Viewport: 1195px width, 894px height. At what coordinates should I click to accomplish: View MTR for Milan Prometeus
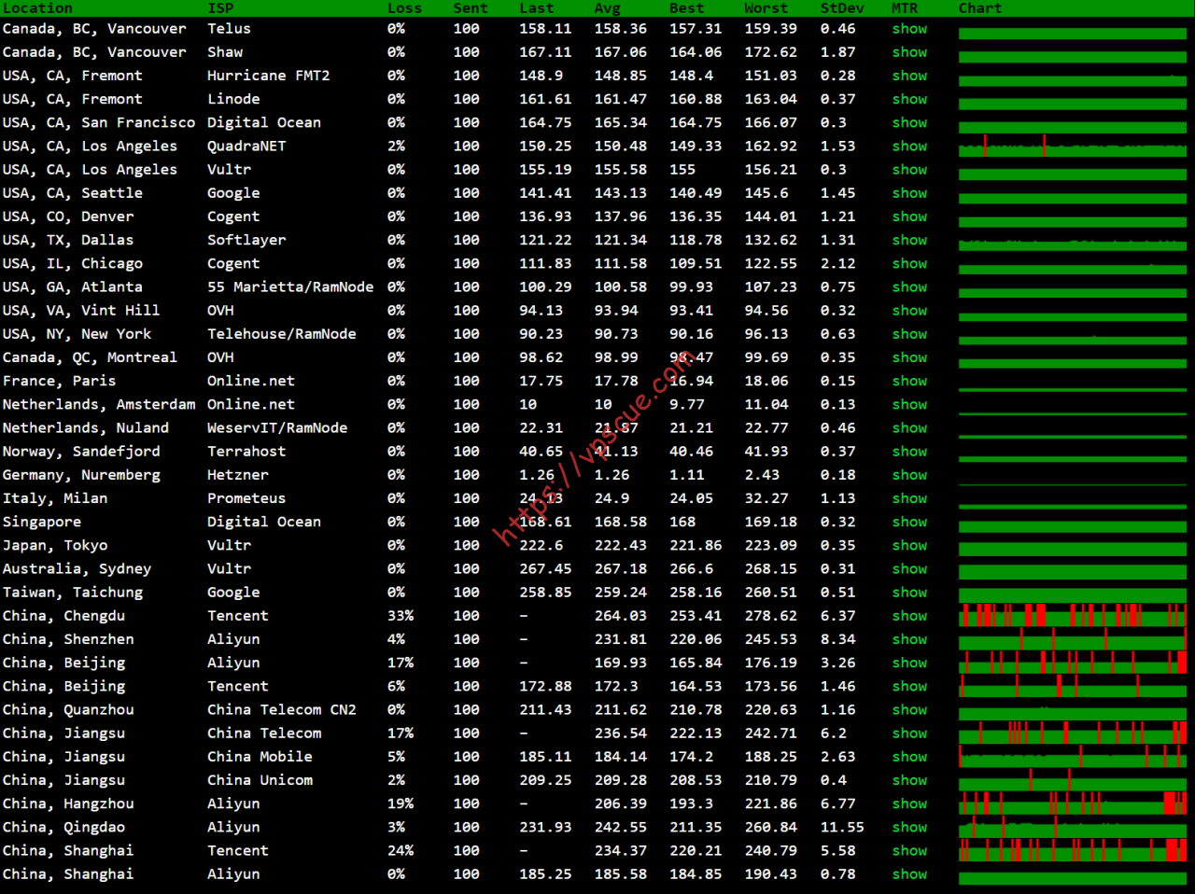coord(909,498)
